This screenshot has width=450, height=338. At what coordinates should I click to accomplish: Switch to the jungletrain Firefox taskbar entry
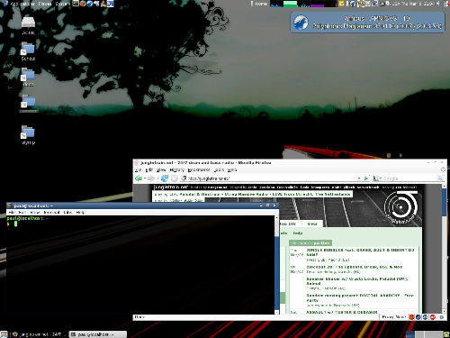pyautogui.click(x=39, y=334)
